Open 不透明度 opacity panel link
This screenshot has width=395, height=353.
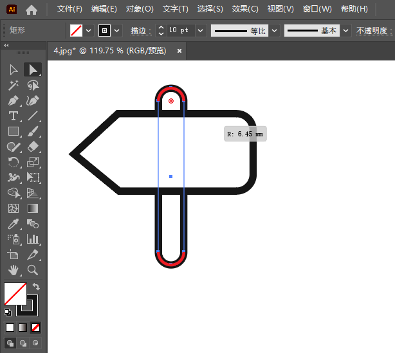pos(374,31)
